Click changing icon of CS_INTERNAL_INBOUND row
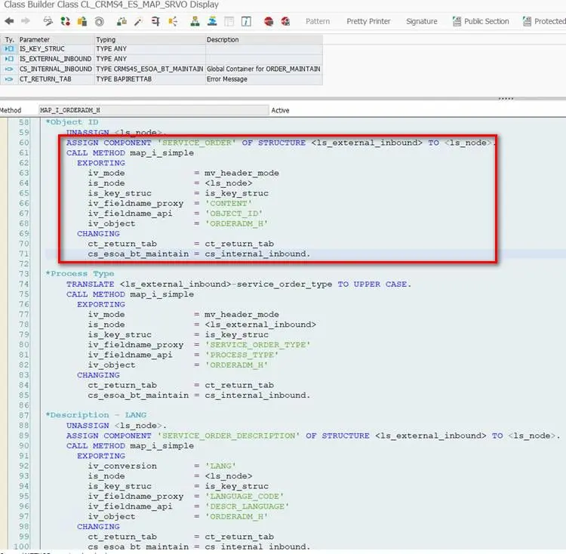Screen dimensions: 566x554 pyautogui.click(x=9, y=69)
